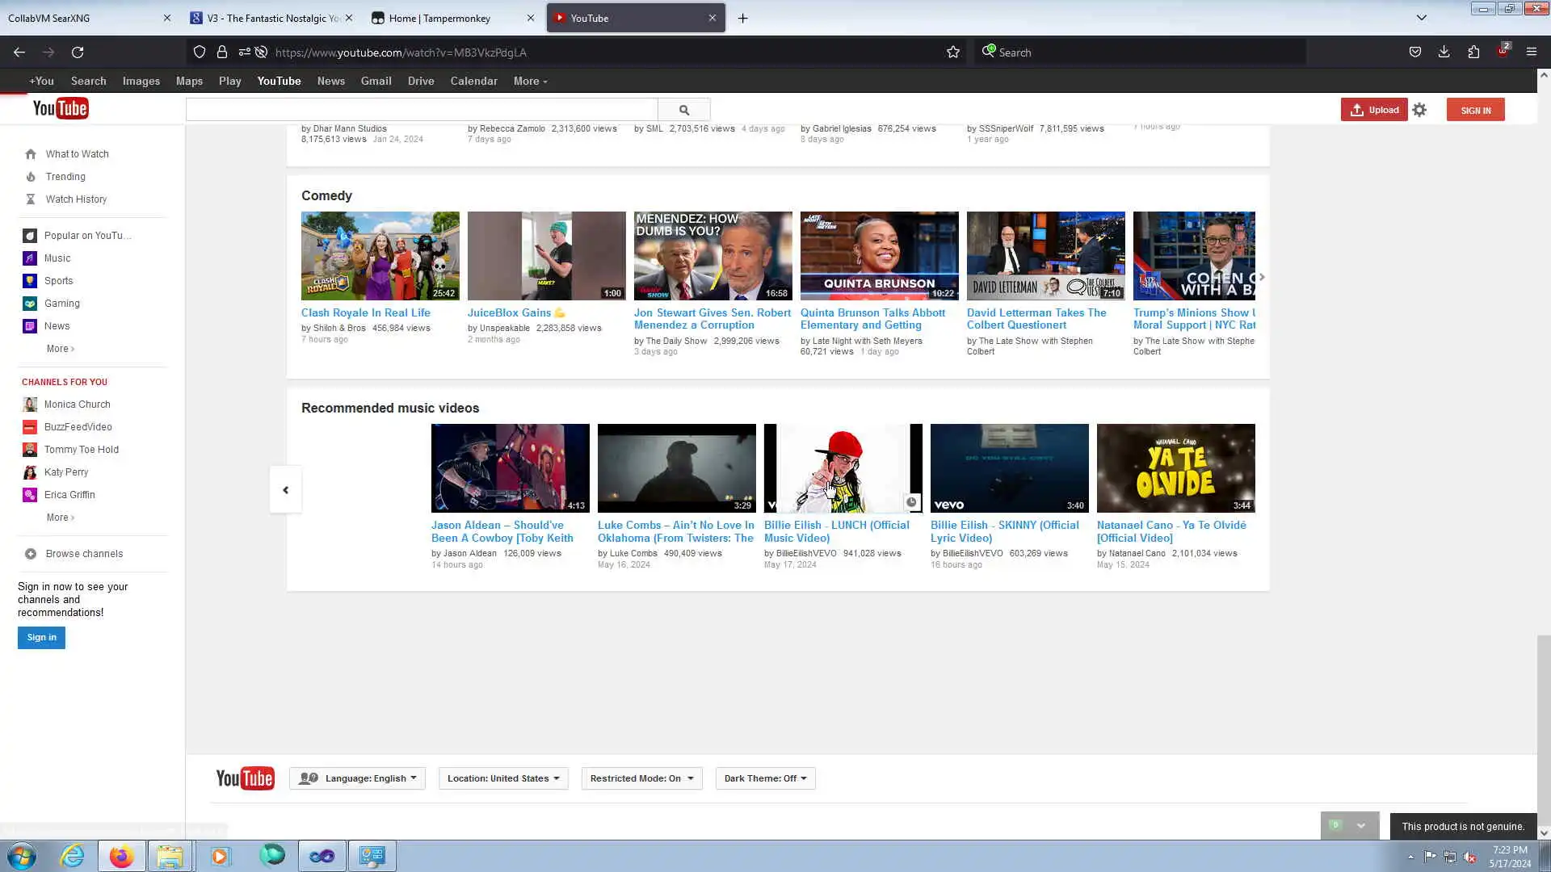Toggle the Dark Theme: Off setting
This screenshot has height=872, width=1551.
765,778
